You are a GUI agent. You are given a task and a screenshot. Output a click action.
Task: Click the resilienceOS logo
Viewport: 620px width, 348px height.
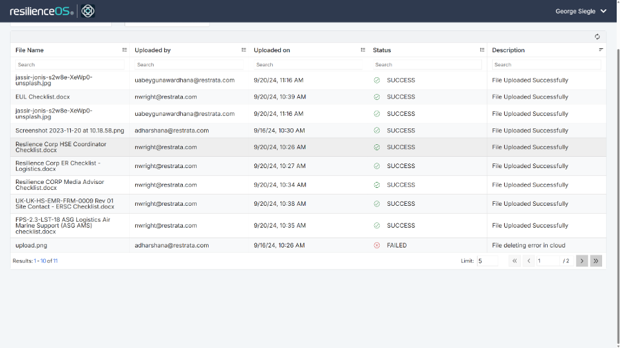(42, 11)
